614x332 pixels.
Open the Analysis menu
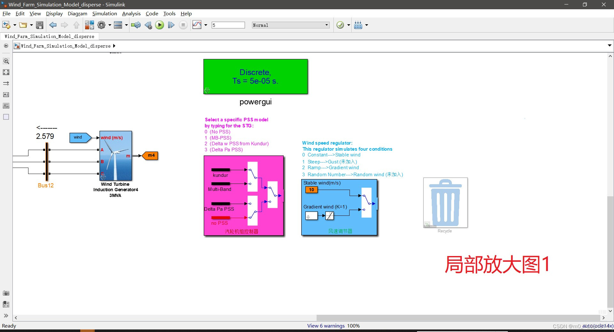click(x=131, y=13)
